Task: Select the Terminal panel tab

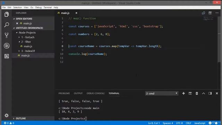Action: tap(114, 93)
